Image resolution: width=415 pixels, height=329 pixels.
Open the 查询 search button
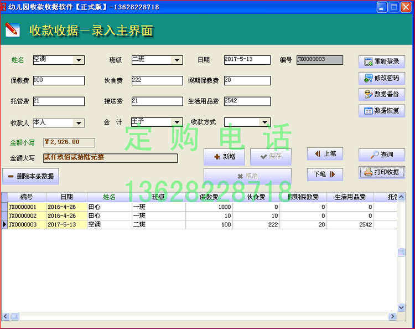(x=382, y=155)
